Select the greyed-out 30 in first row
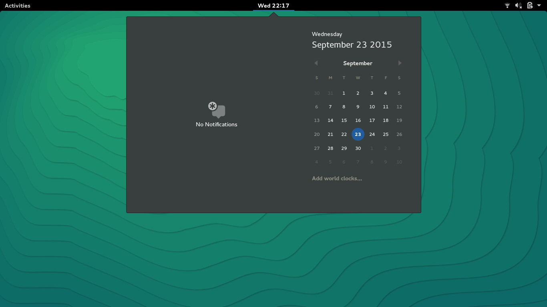This screenshot has width=547, height=307. pos(317,93)
